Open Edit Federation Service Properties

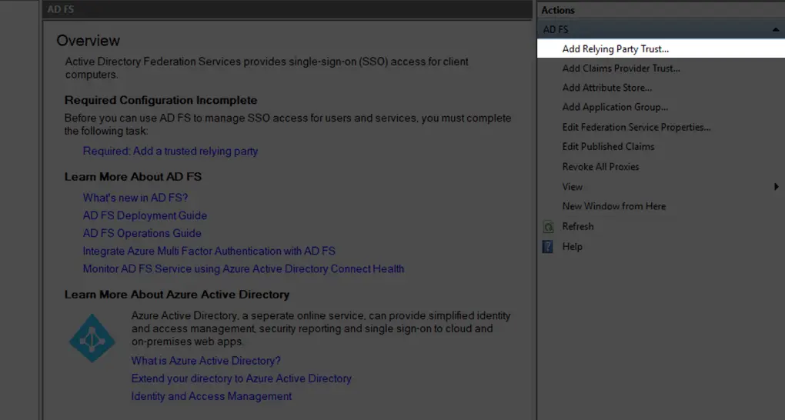[x=636, y=127]
